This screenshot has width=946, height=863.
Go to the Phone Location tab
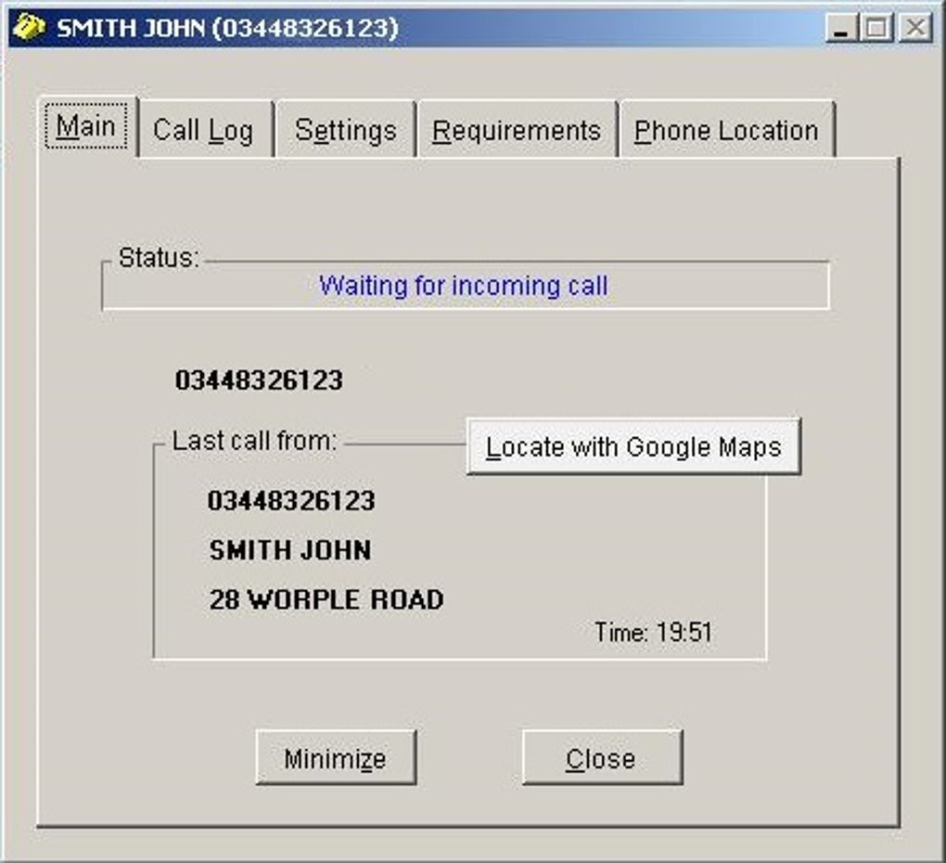tap(727, 130)
